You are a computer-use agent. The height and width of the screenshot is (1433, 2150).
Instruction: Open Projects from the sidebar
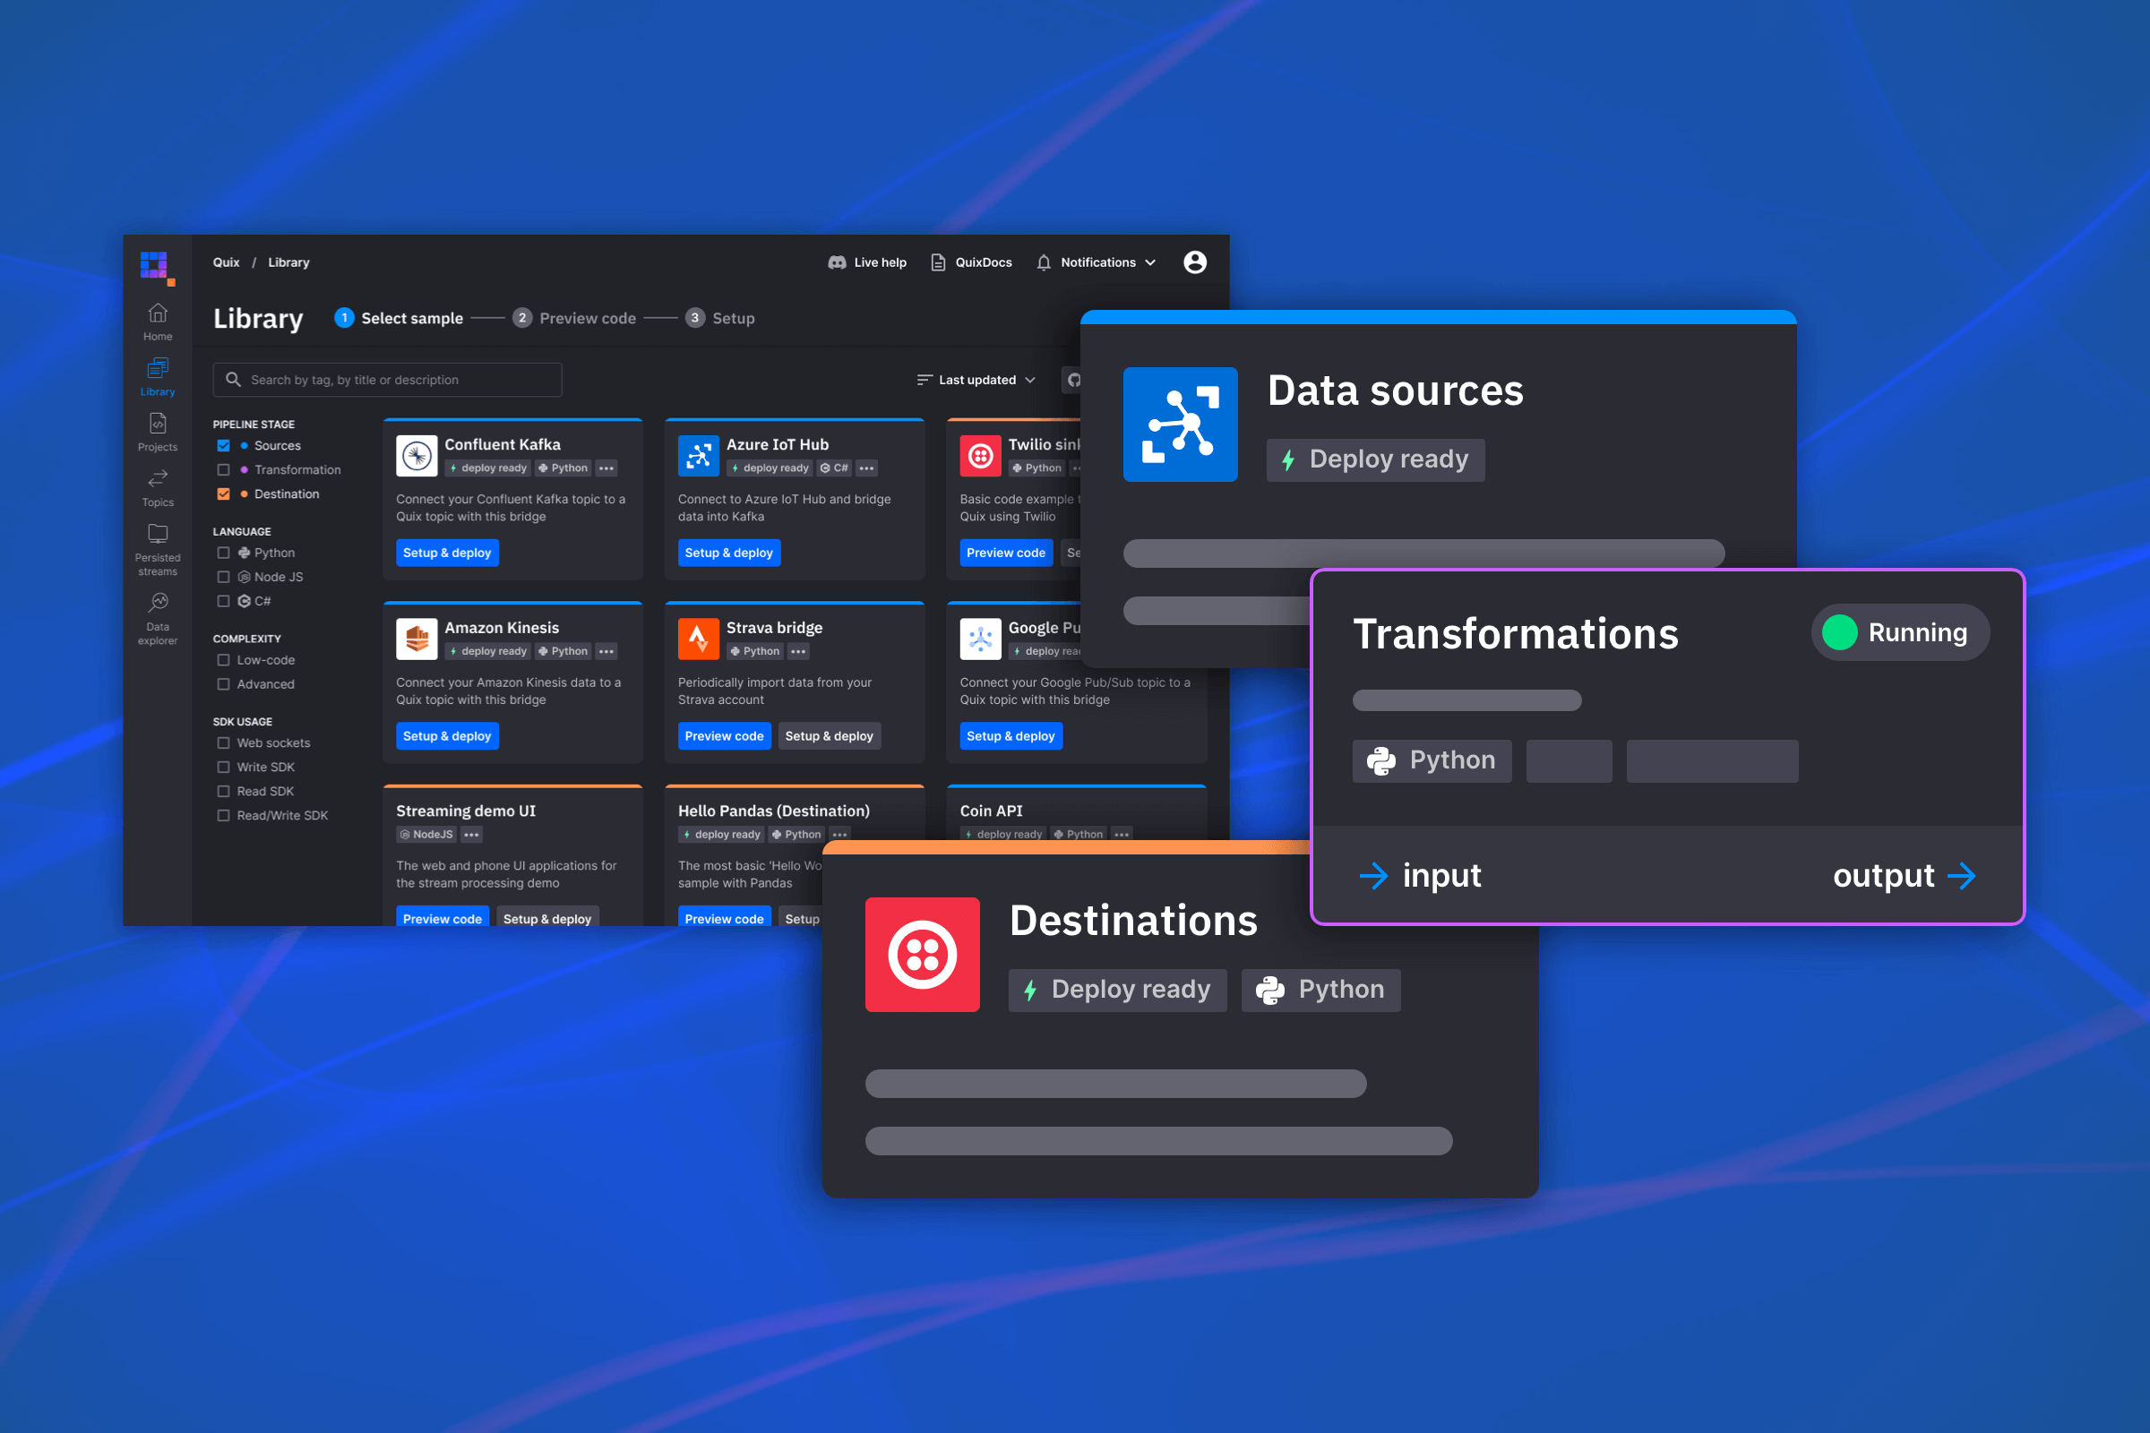158,433
